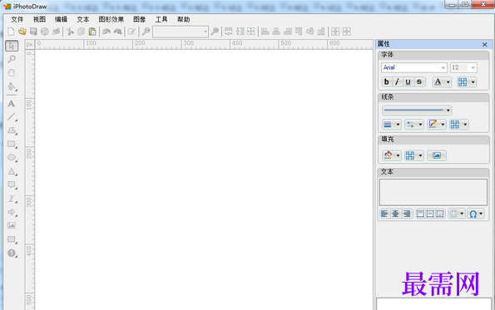Select the hand pan tool
The width and height of the screenshot is (495, 310).
point(12,73)
